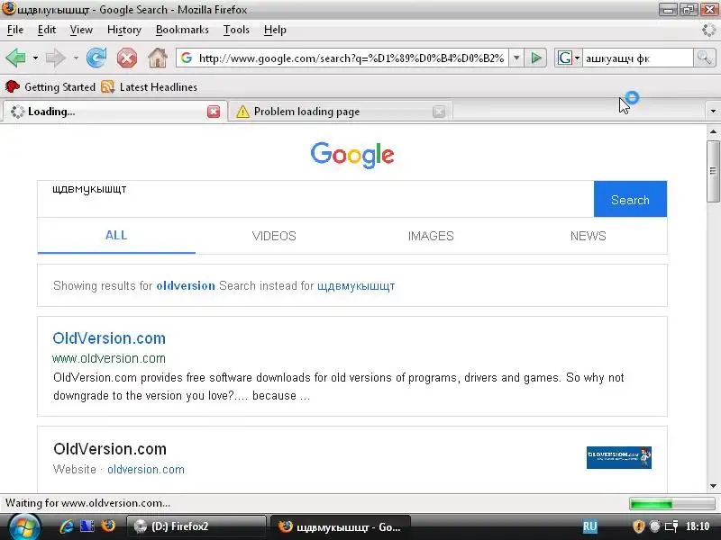Open the View menu
Image resolution: width=721 pixels, height=540 pixels.
[x=81, y=30]
